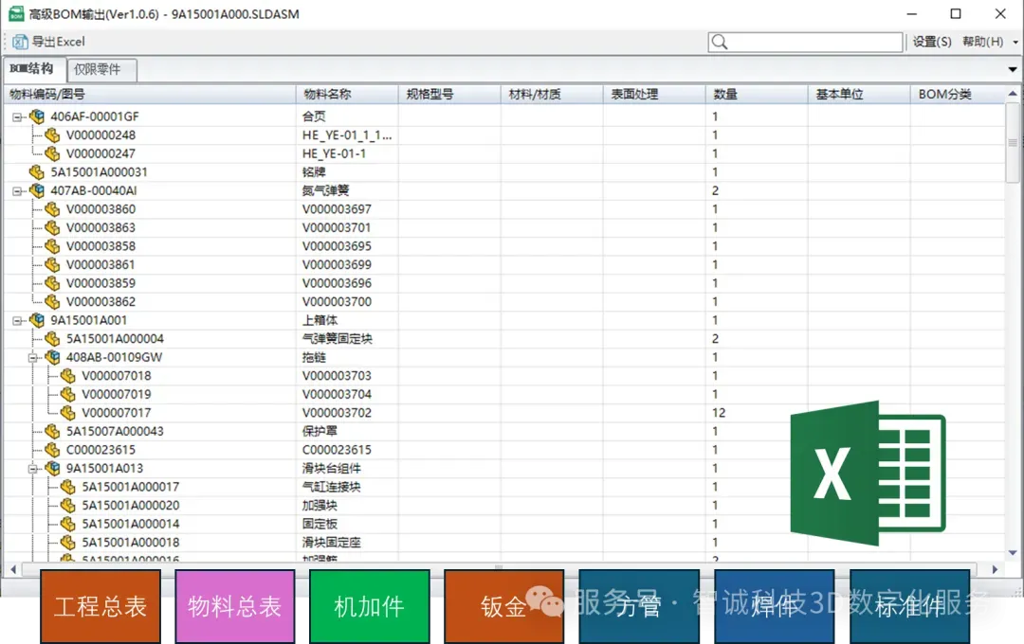Click the 工程总表 button at the bottom
This screenshot has width=1024, height=644.
[100, 606]
